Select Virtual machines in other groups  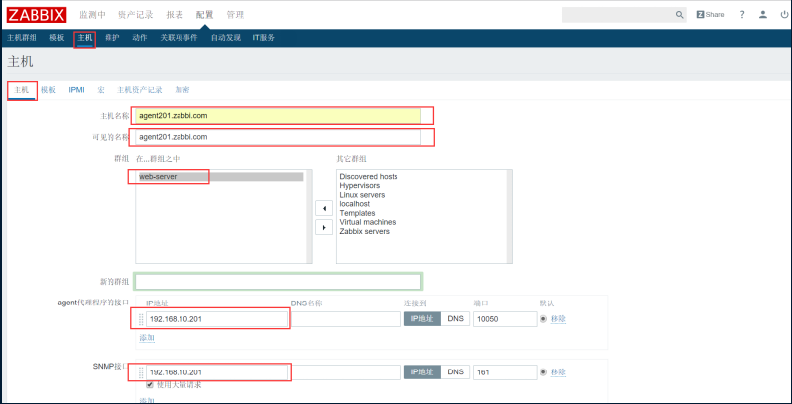click(x=368, y=222)
